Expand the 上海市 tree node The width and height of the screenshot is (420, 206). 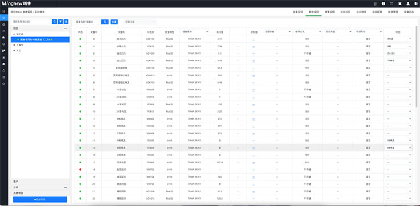14,45
